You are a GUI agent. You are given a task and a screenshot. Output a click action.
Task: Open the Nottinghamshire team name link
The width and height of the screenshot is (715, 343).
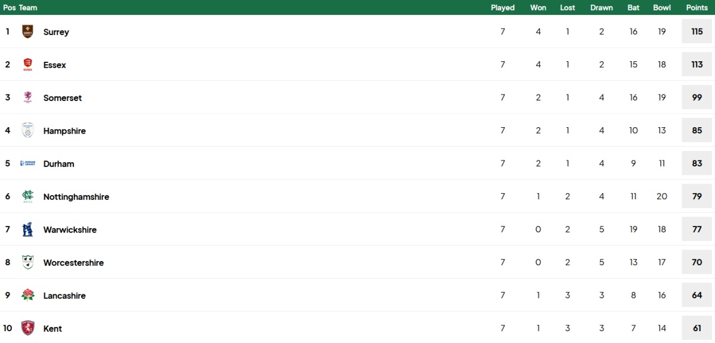[x=76, y=197]
